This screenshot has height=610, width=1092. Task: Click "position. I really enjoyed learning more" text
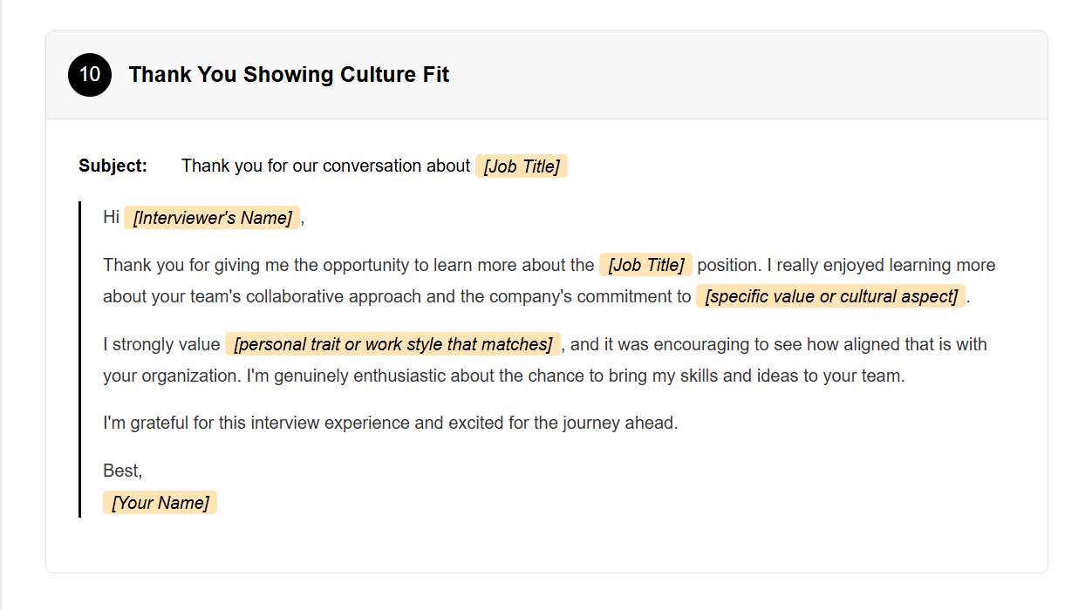point(846,265)
